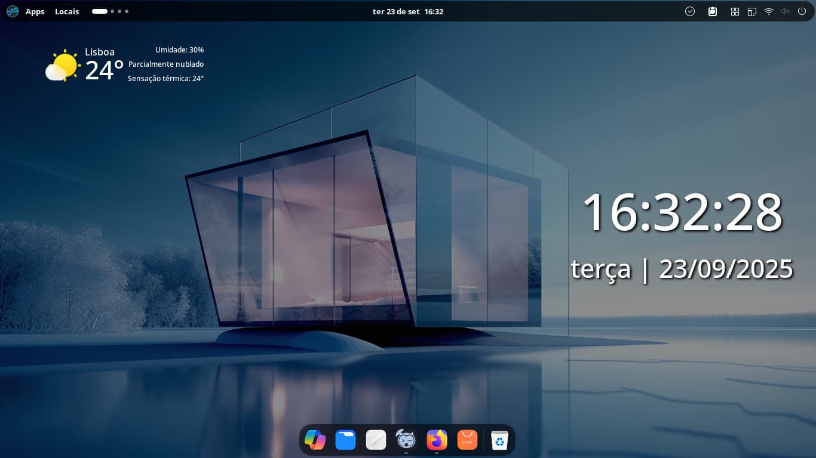Open the clipboard manager tray icon
The height and width of the screenshot is (458, 816).
point(713,11)
